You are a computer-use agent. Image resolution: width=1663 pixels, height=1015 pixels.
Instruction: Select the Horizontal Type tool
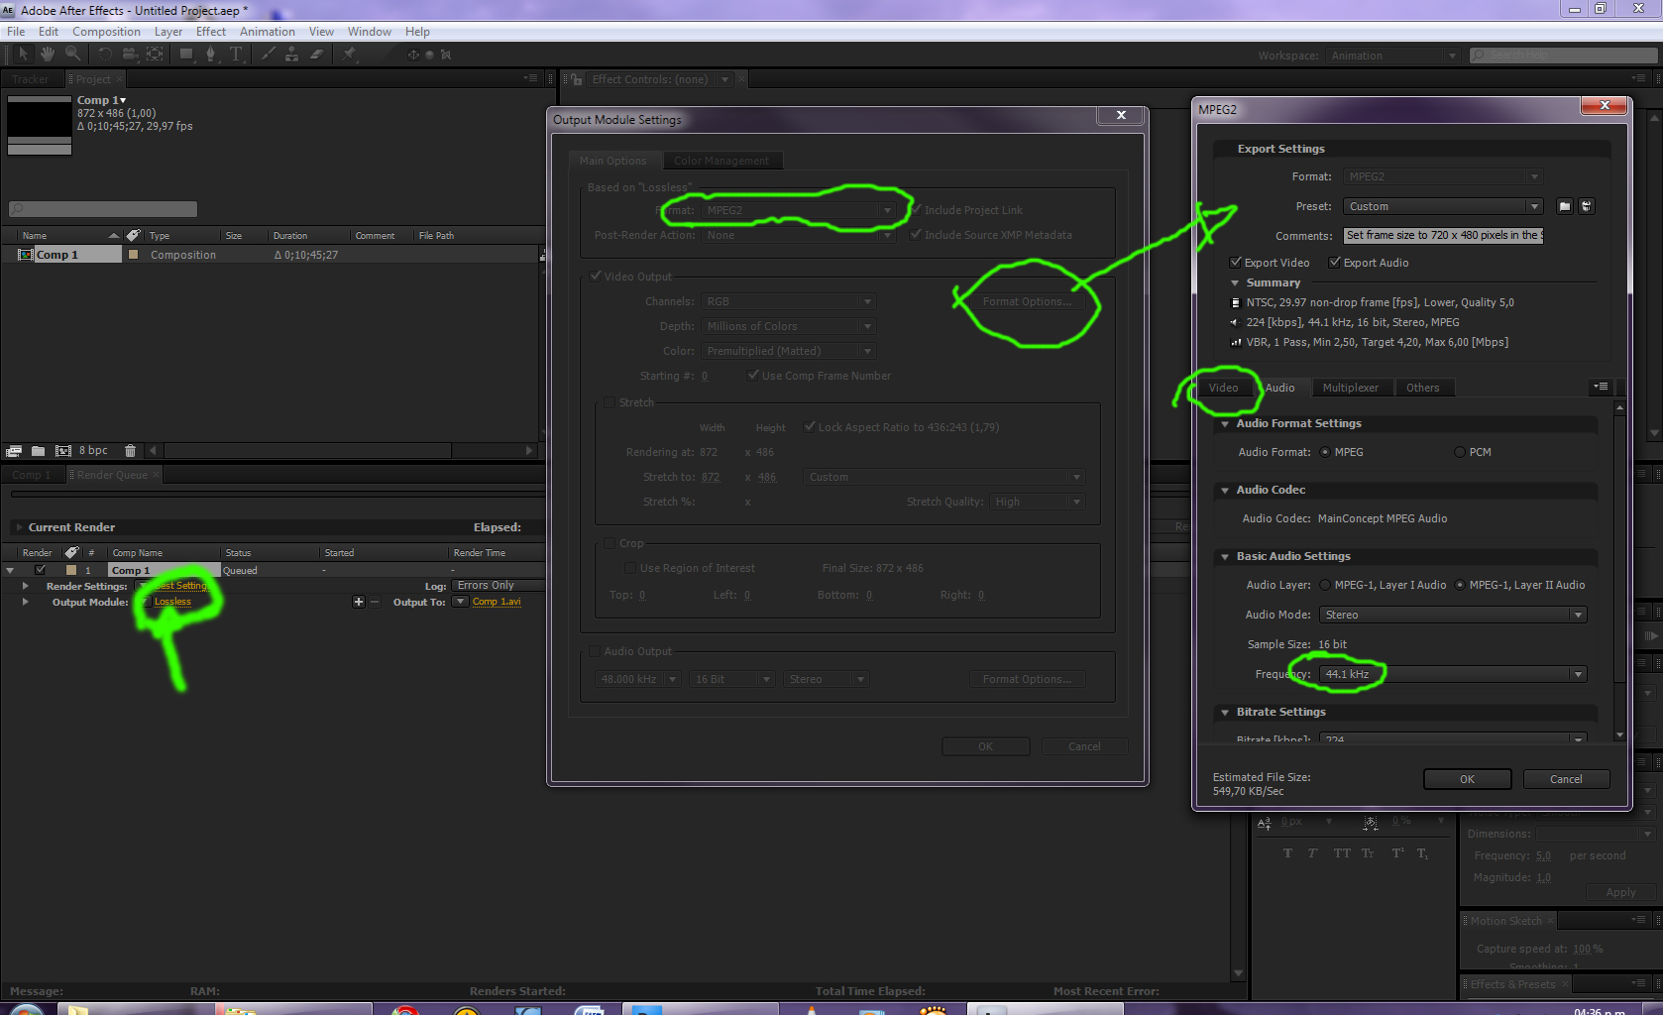tap(236, 55)
